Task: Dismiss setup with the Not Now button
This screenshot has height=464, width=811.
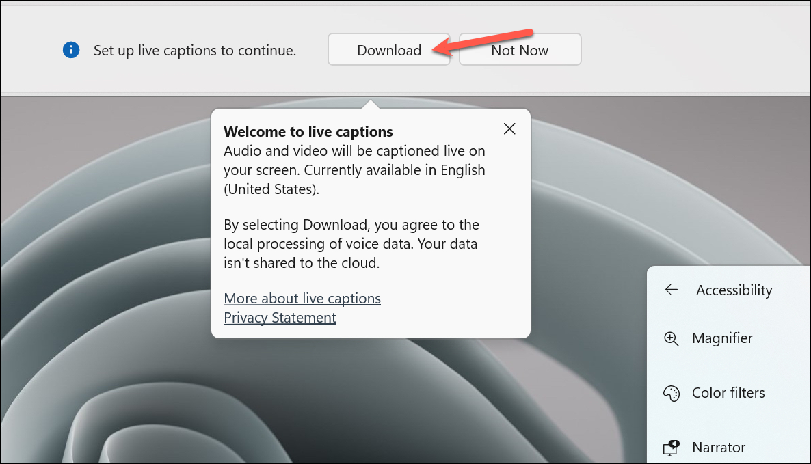Action: [x=520, y=50]
